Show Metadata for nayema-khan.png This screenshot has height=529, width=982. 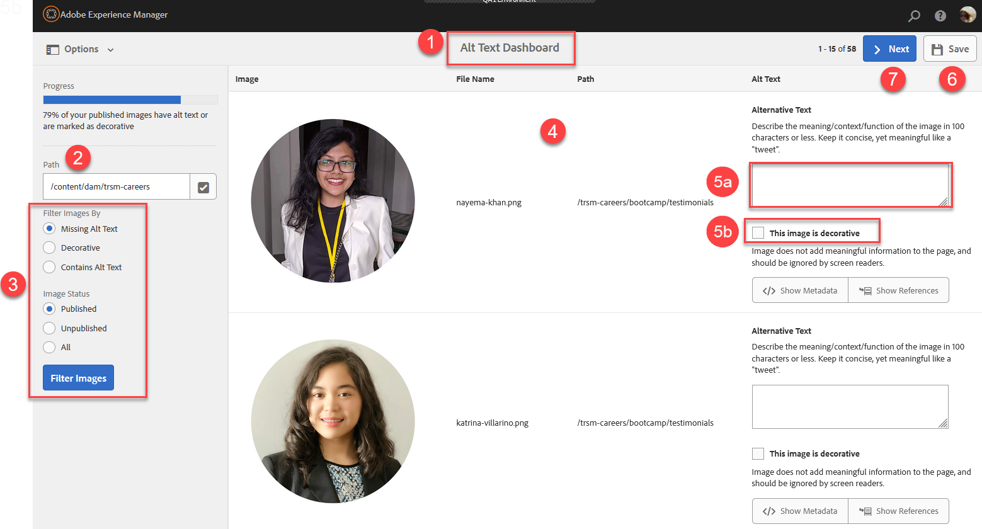800,290
